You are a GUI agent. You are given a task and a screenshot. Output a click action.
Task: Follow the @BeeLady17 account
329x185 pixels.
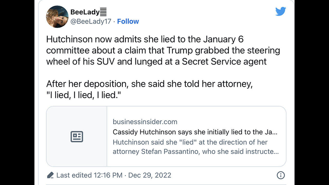(x=128, y=21)
